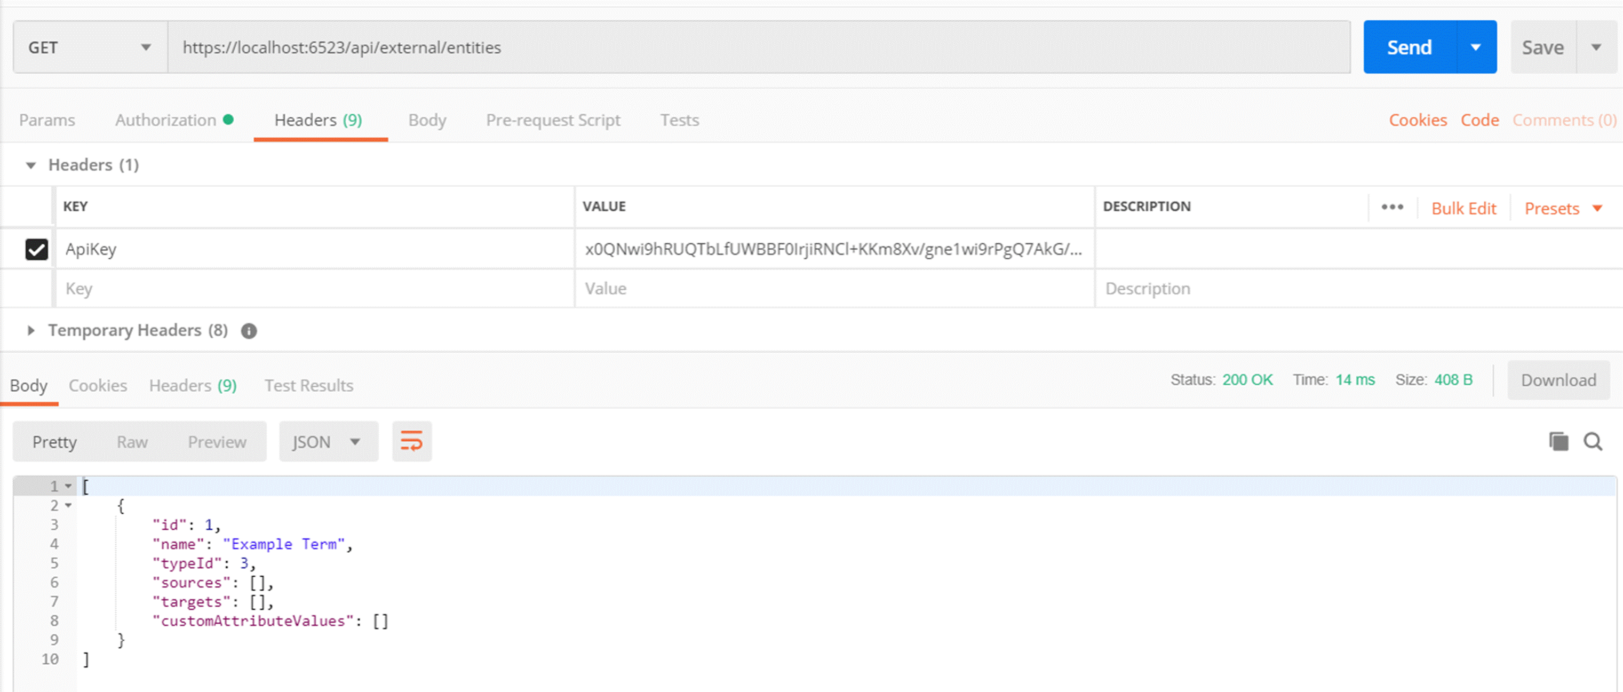
Task: Uncheck the ApiKey header checkbox
Action: point(36,249)
